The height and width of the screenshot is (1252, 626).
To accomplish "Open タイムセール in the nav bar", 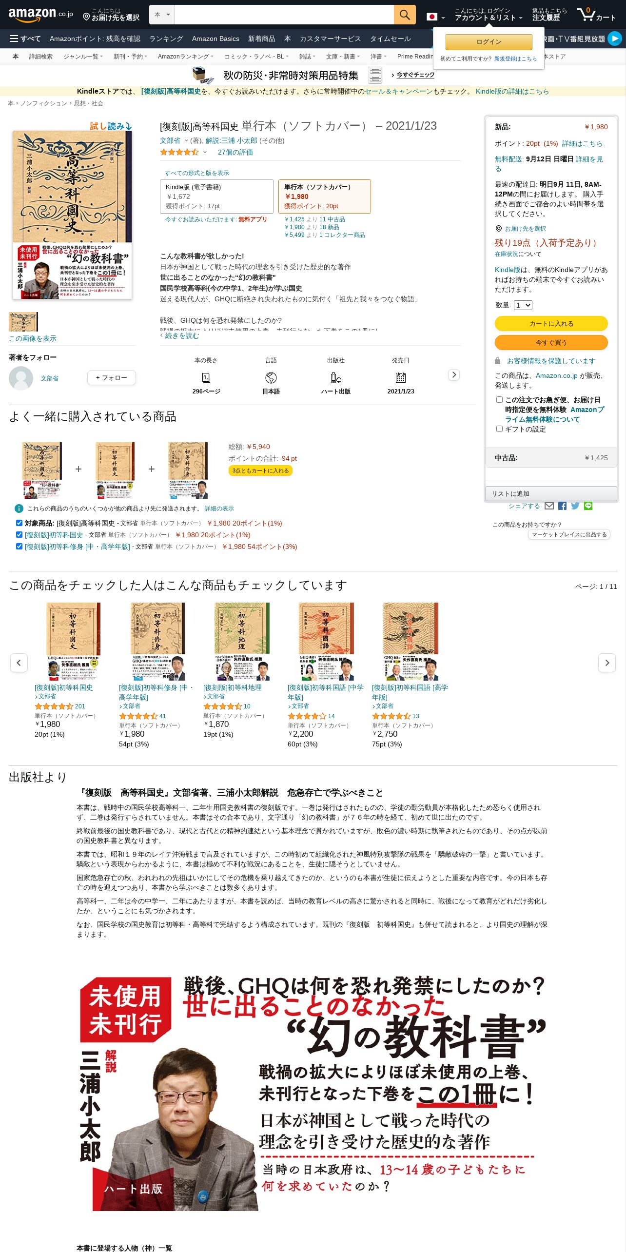I will click(x=391, y=39).
